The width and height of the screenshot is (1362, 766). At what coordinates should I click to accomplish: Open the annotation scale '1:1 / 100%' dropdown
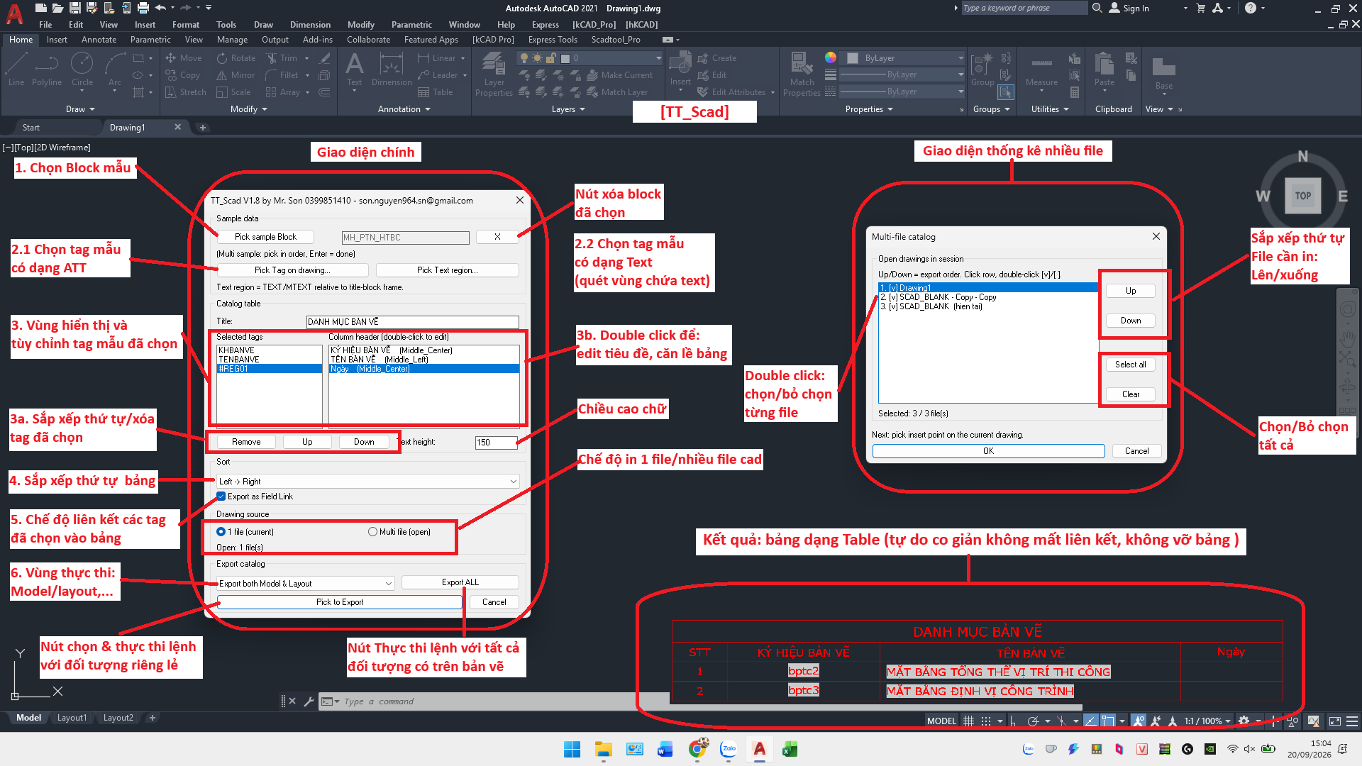pyautogui.click(x=1207, y=721)
